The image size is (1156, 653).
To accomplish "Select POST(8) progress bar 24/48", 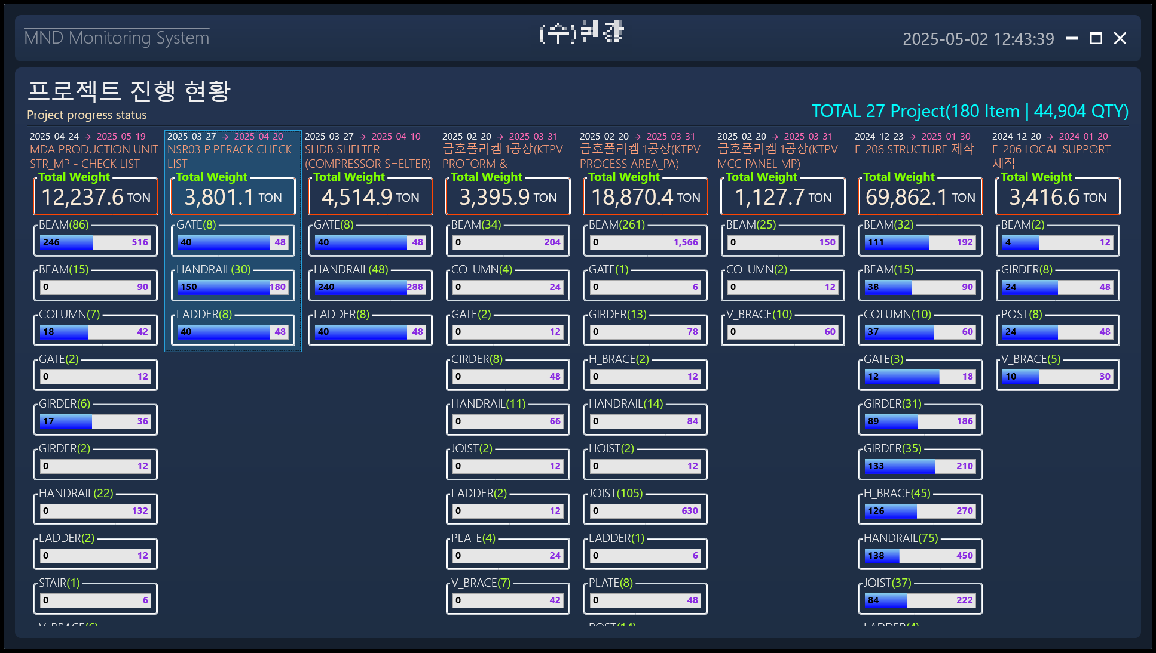I will click(x=1058, y=331).
